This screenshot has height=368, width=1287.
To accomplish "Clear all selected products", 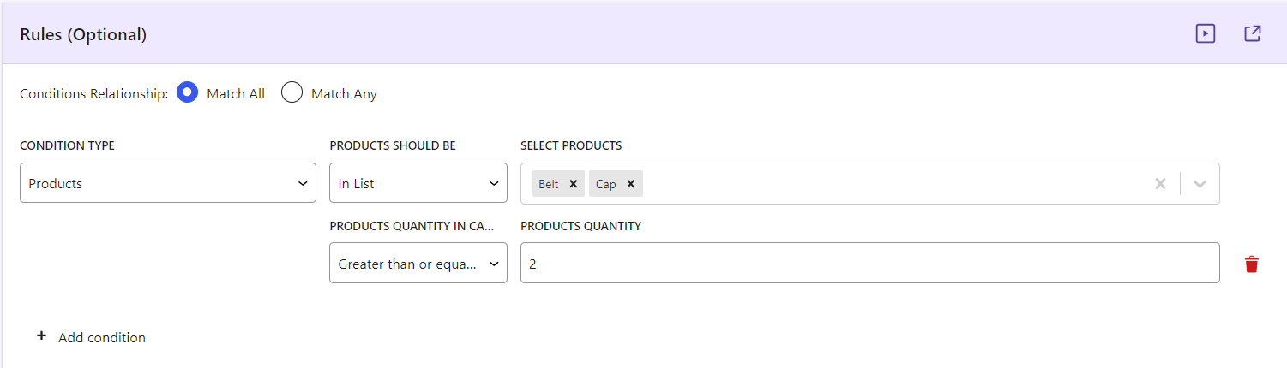I will coord(1160,183).
